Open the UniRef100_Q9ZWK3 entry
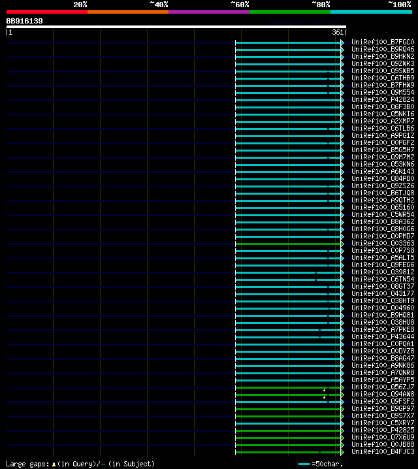 point(383,64)
